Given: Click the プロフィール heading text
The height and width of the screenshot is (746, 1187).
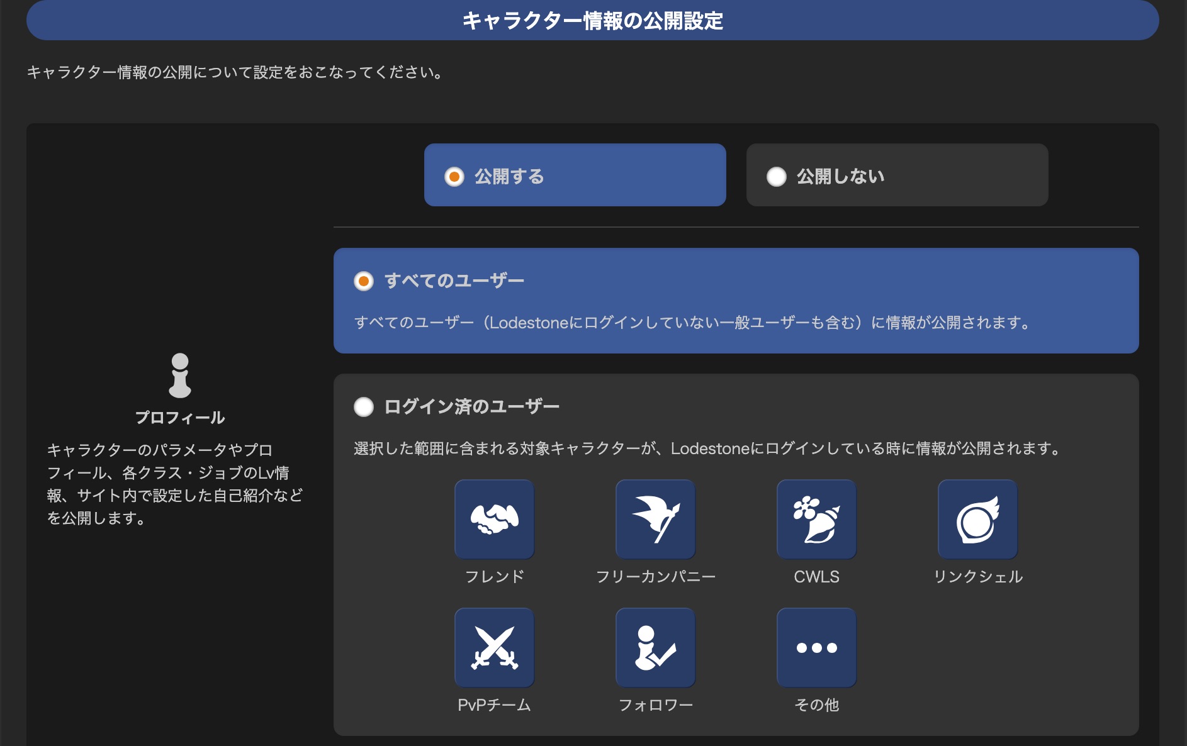Looking at the screenshot, I should [x=180, y=418].
